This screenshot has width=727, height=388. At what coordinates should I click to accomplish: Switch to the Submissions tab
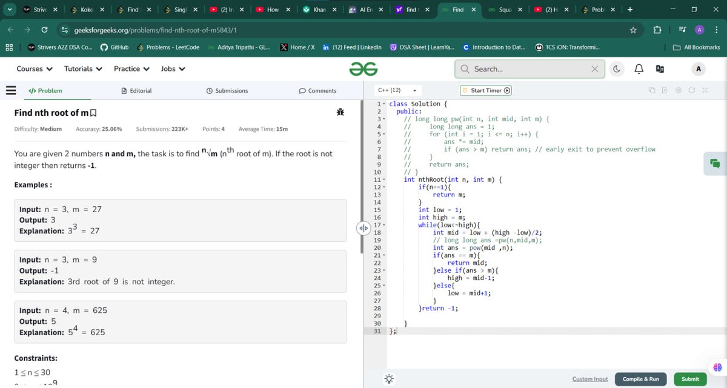coord(227,91)
